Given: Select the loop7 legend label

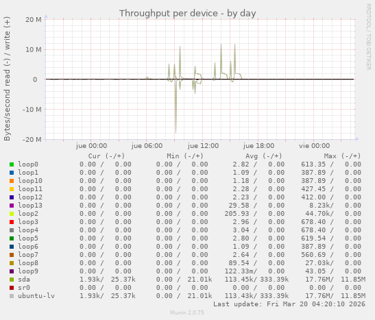Looking at the screenshot, I should [28, 255].
